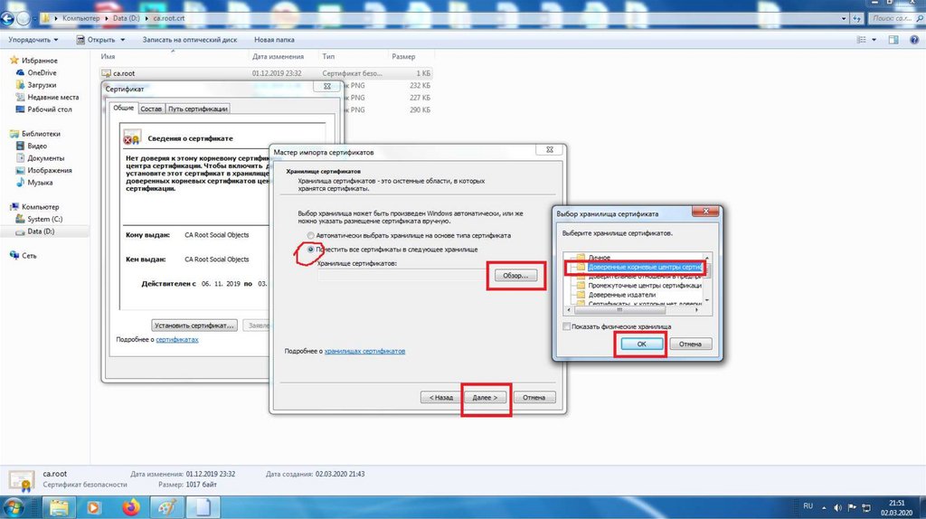926x519 pixels.
Task: Select the ca.root certificate file icon
Action: point(106,73)
